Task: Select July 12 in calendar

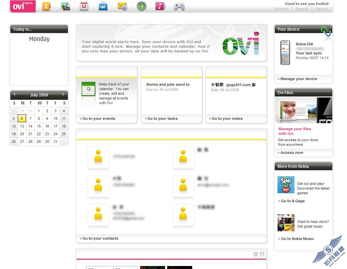Action: (14, 126)
